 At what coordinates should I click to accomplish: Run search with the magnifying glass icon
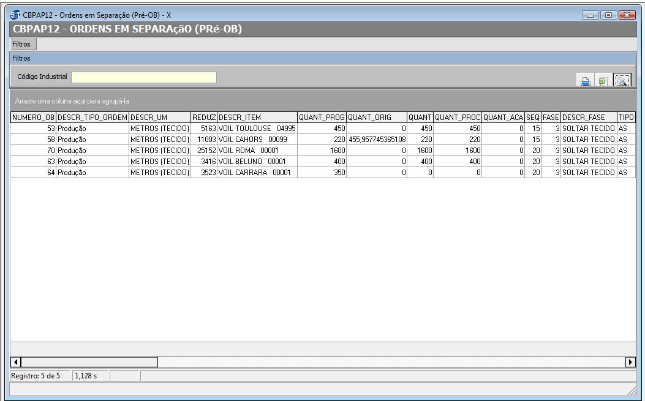coord(622,81)
